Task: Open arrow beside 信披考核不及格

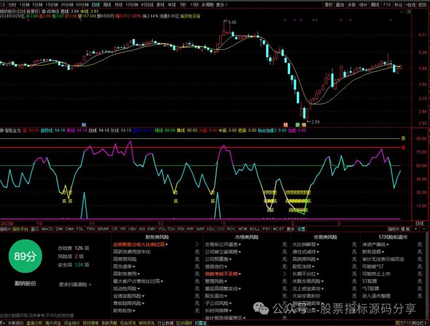Action: [284, 274]
